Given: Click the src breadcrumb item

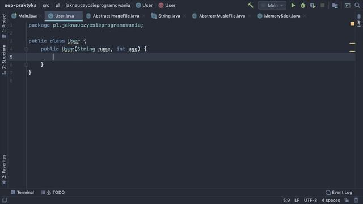Looking at the screenshot, I should pyautogui.click(x=46, y=5).
